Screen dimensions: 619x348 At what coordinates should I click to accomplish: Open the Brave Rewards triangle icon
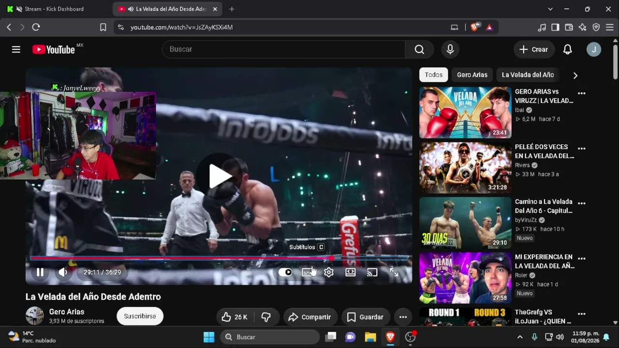pos(489,28)
